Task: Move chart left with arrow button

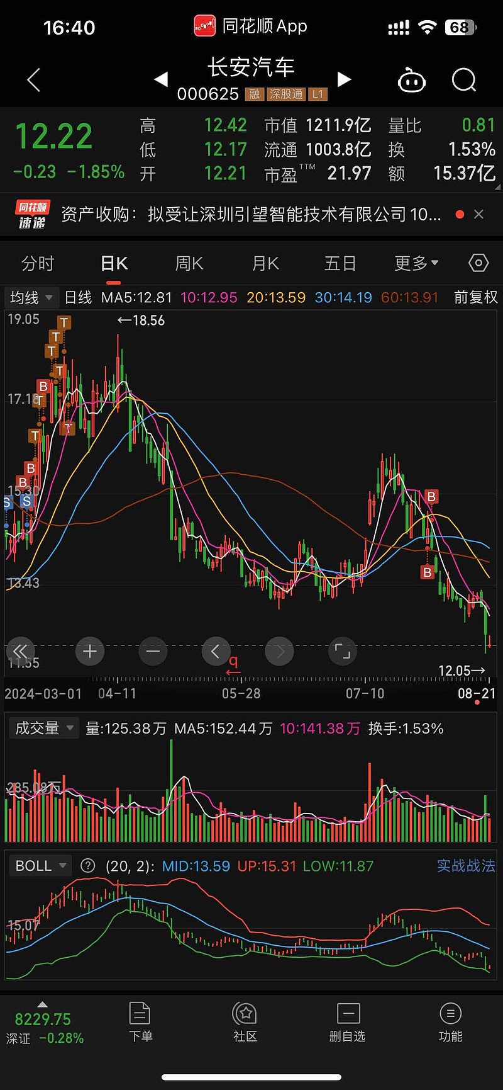Action: pyautogui.click(x=216, y=651)
